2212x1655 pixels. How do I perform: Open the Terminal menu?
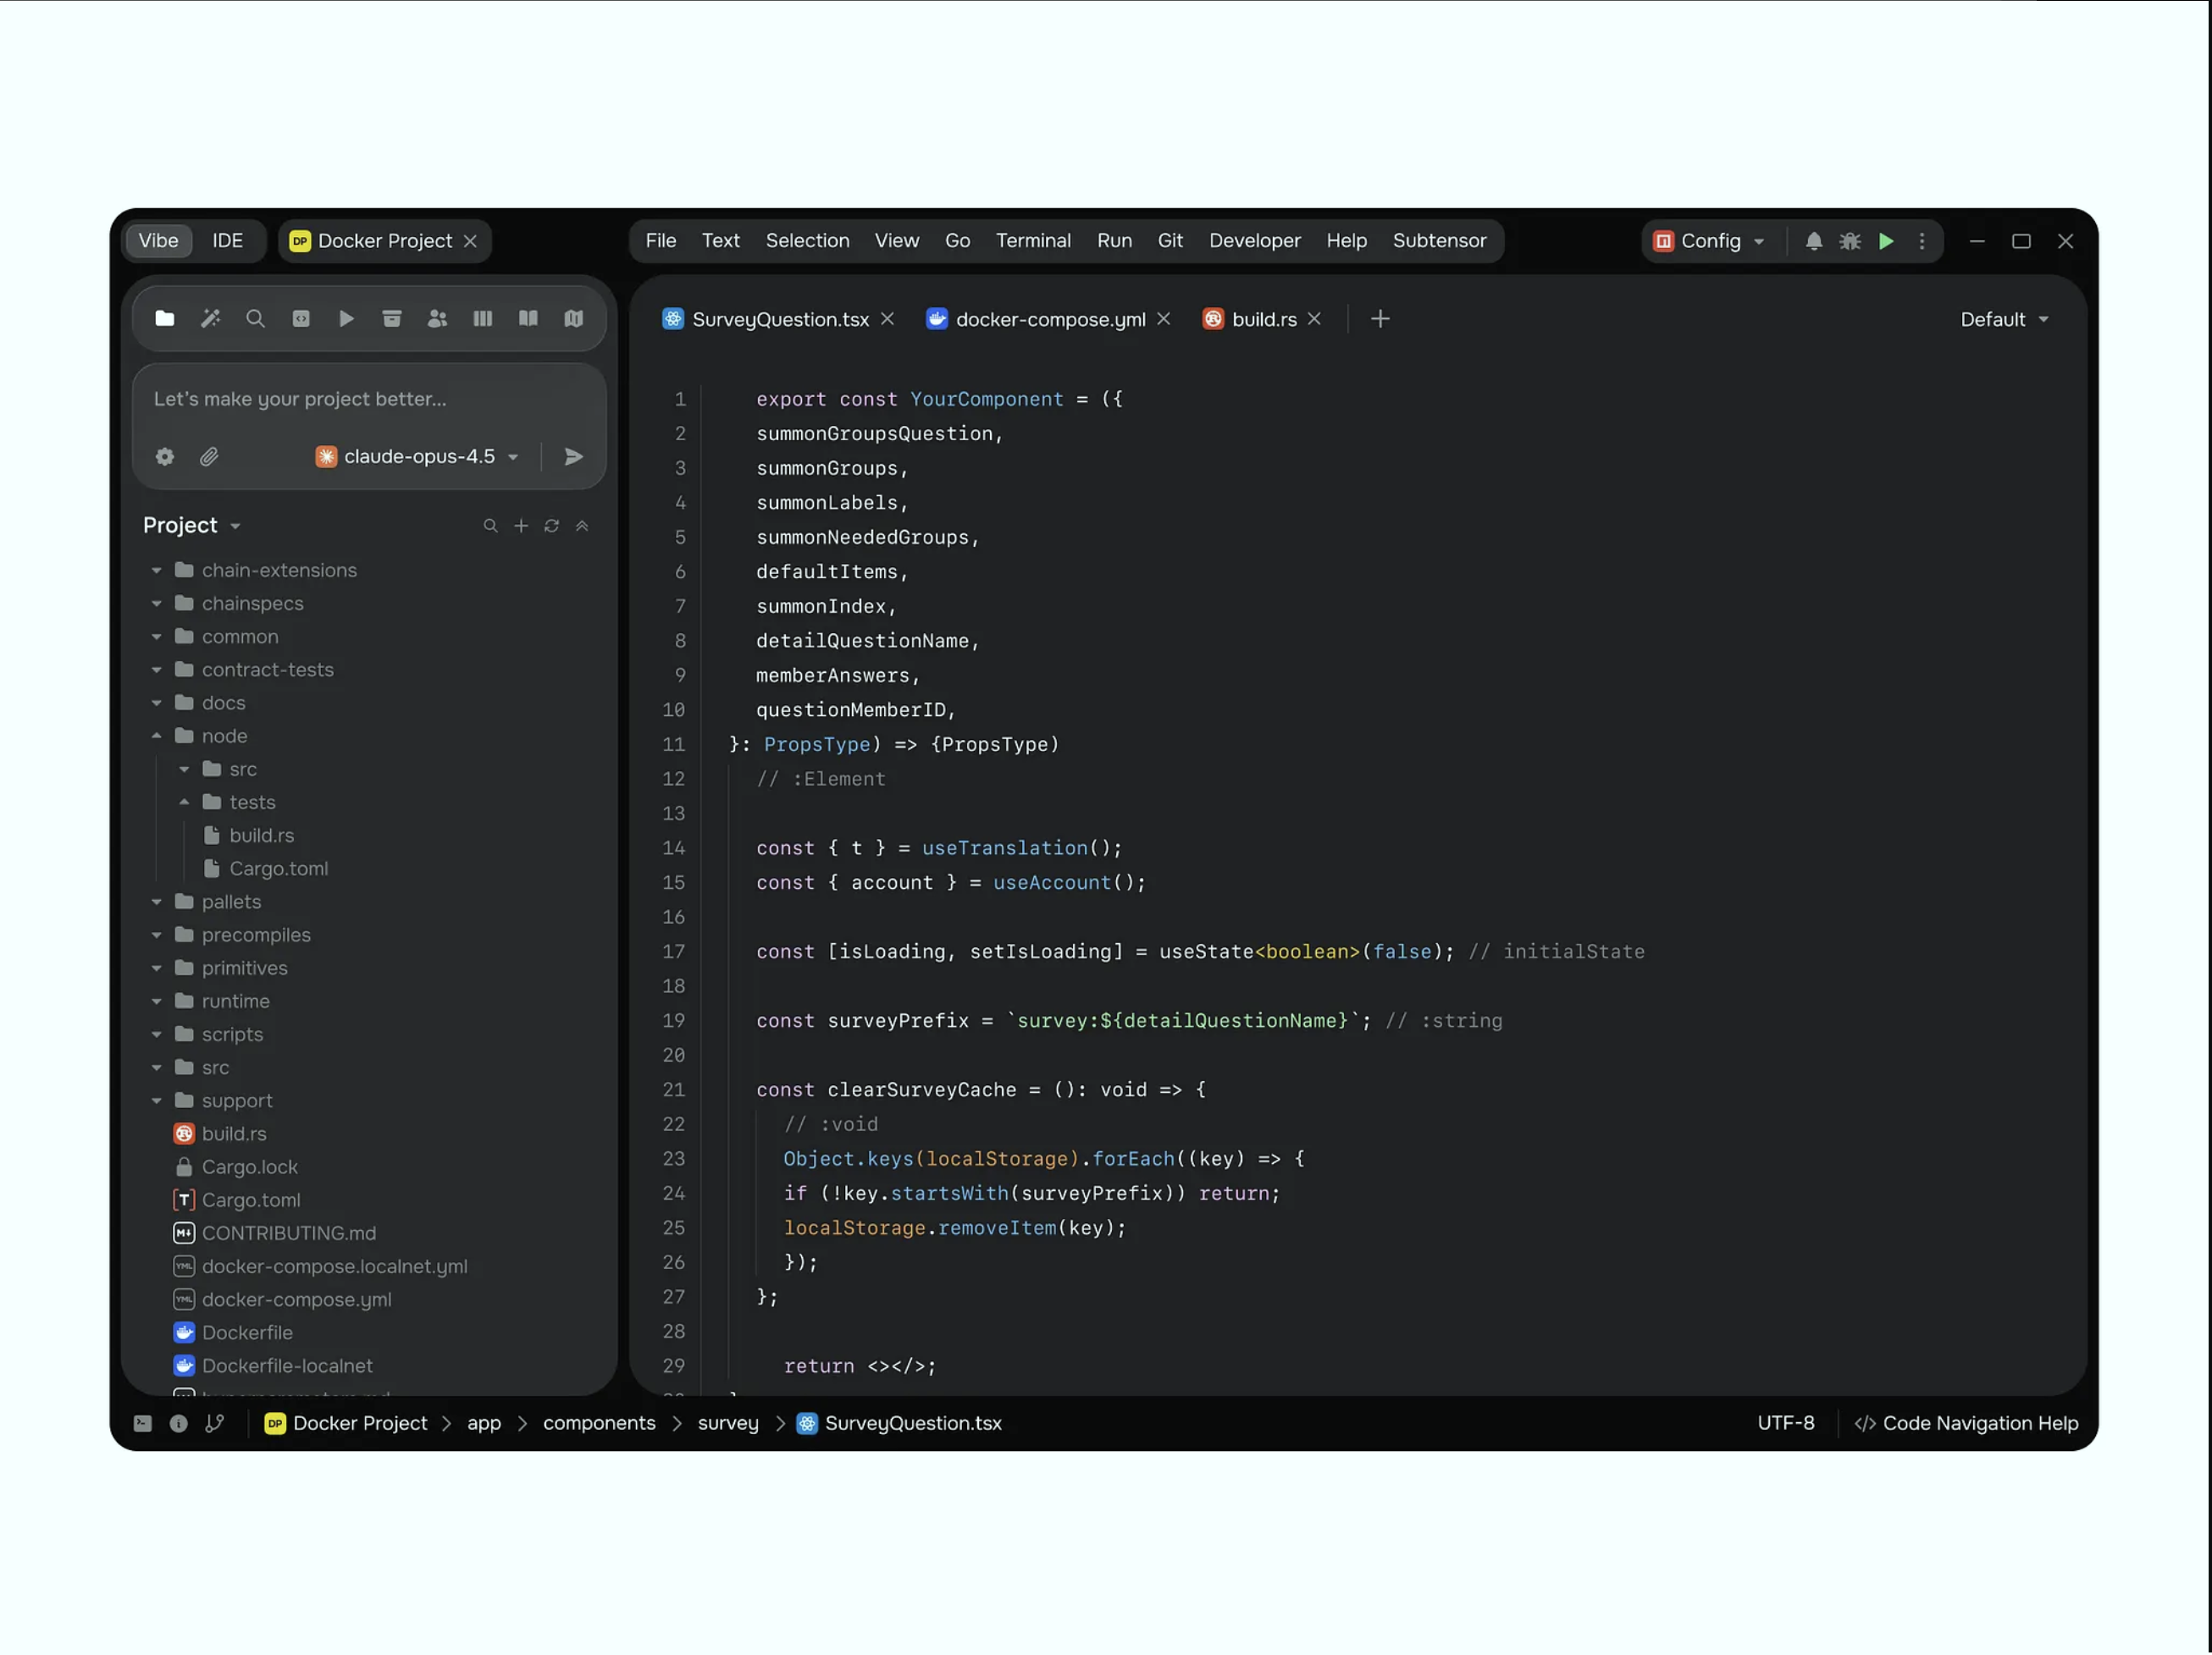point(1032,241)
